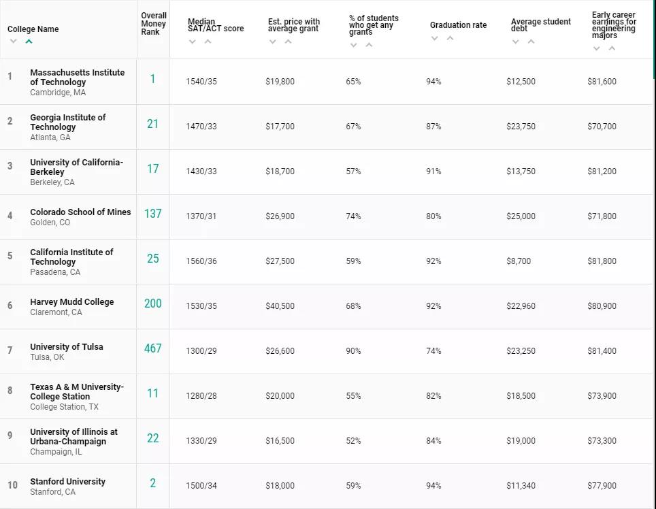Sort % of students with grants descending

pos(354,45)
